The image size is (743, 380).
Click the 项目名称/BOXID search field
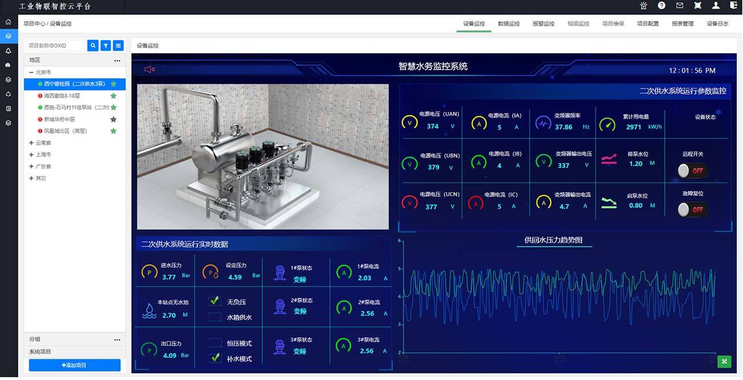click(x=56, y=46)
